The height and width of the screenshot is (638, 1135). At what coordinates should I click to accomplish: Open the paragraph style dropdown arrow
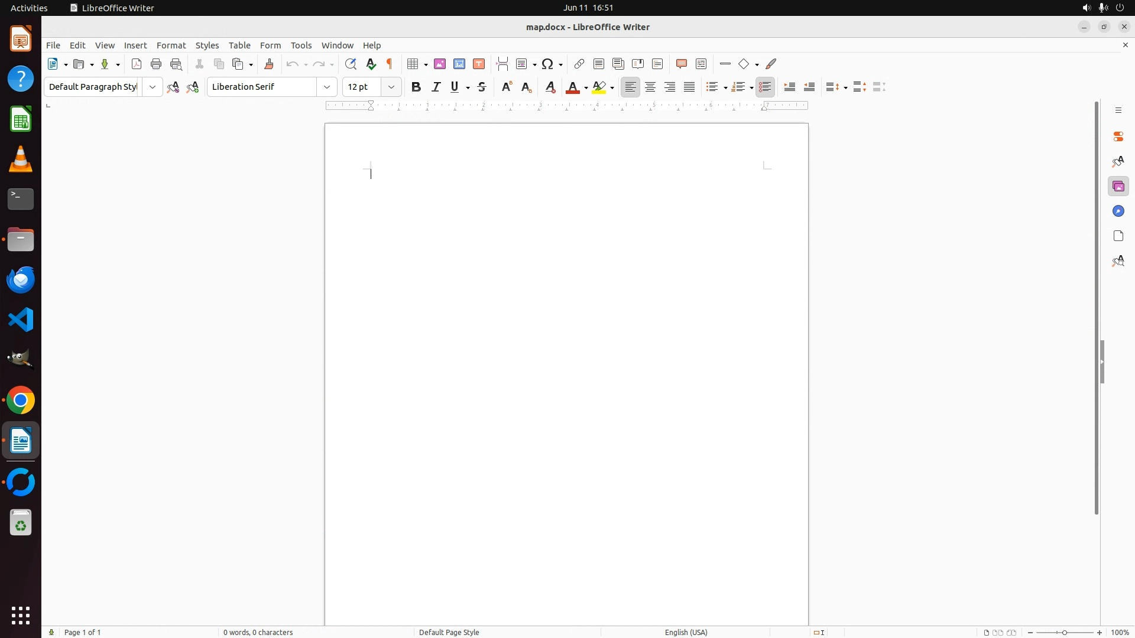click(153, 87)
